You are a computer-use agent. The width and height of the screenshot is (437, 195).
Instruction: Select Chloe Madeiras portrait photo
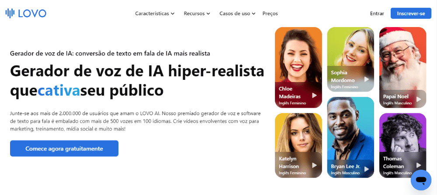(298, 56)
